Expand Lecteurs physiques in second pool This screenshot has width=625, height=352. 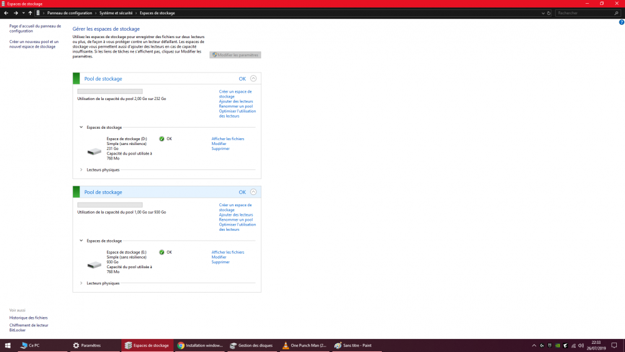81,283
